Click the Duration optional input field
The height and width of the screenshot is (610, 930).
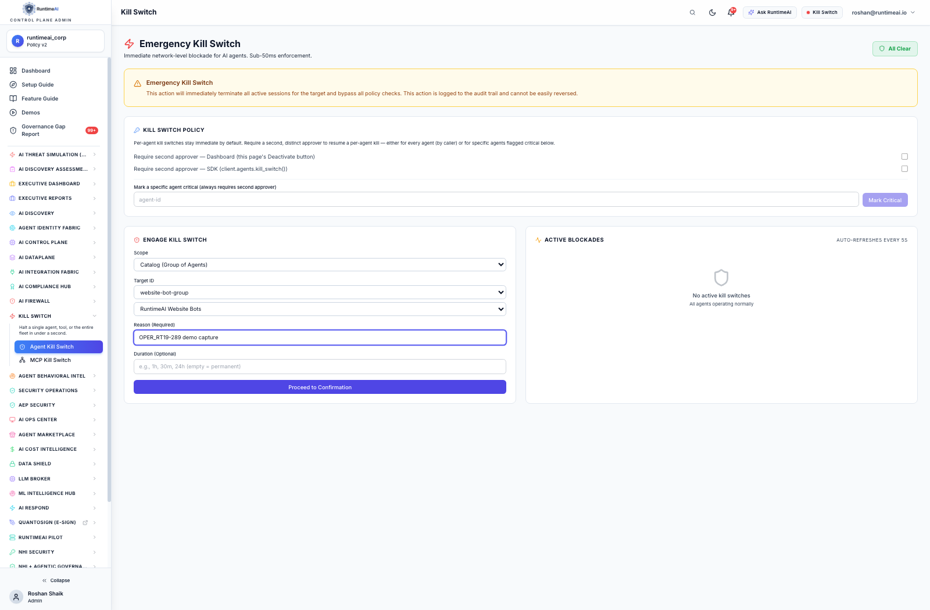(320, 367)
